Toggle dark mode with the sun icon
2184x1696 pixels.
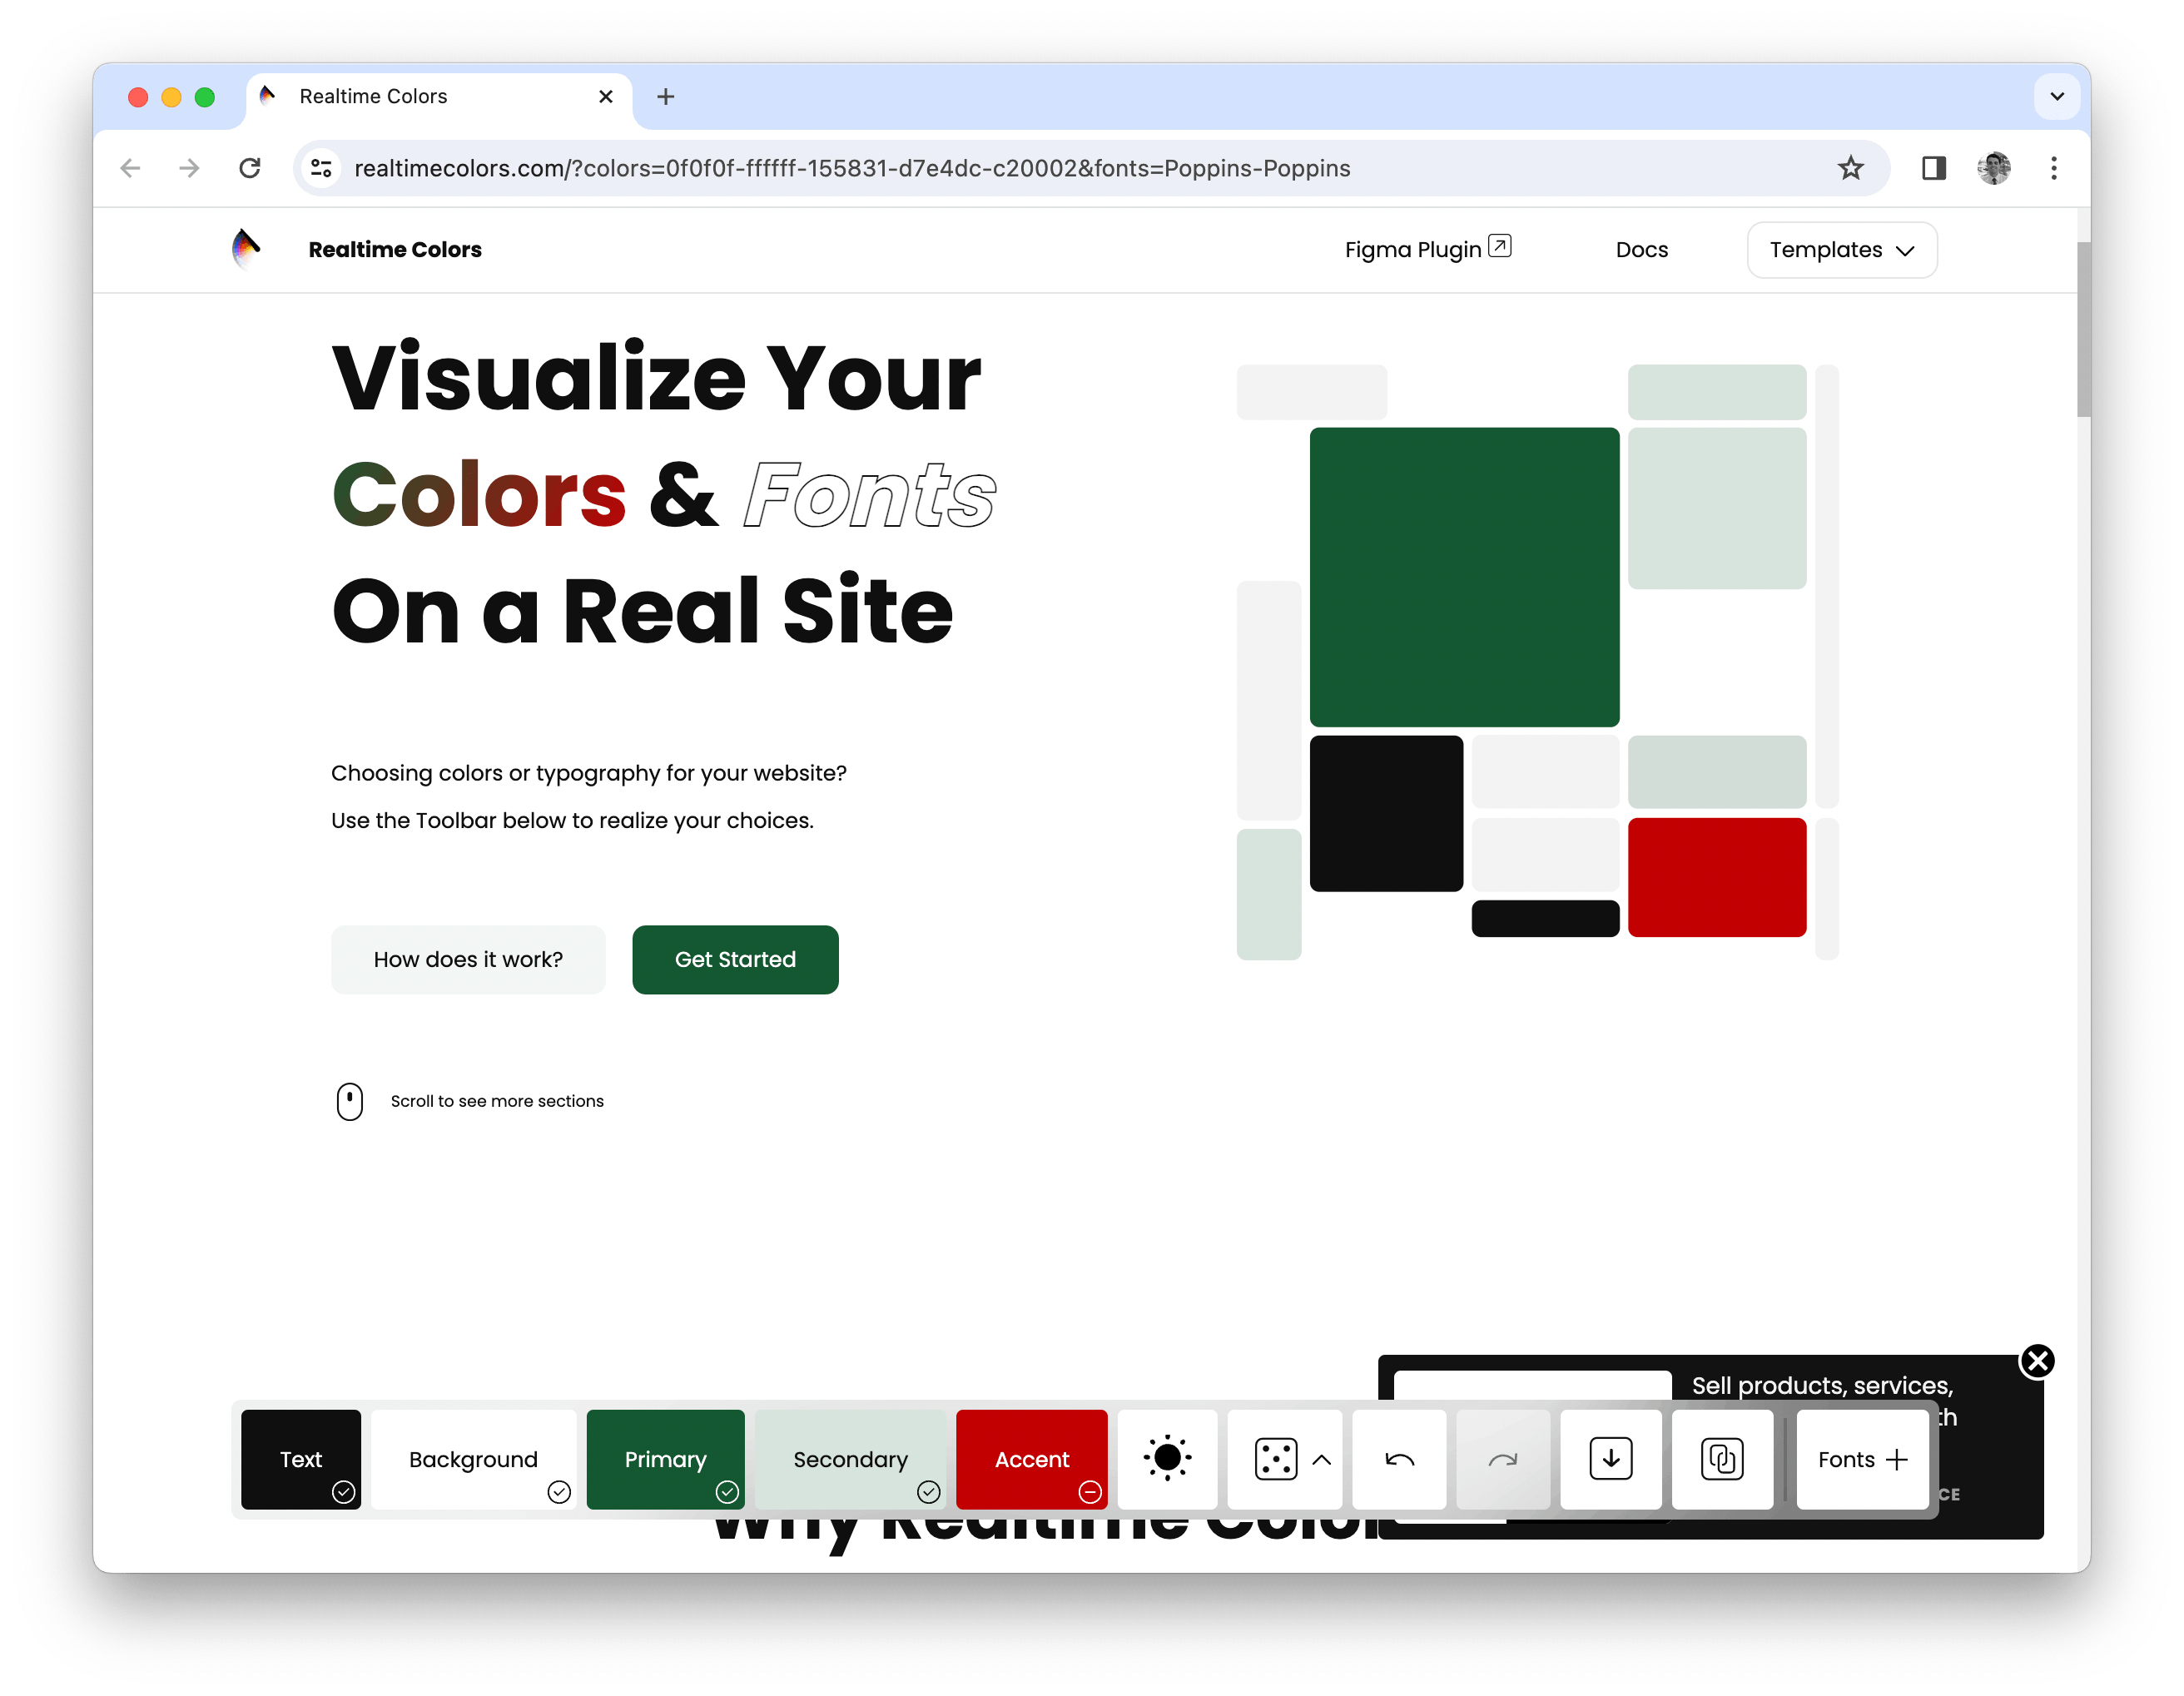click(x=1167, y=1459)
